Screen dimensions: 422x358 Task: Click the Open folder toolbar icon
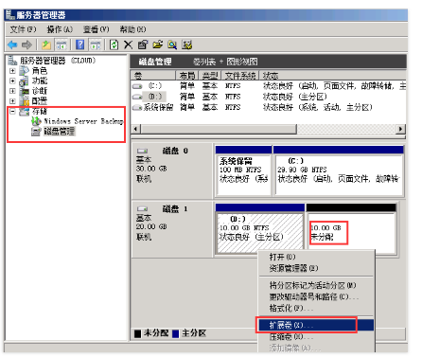[158, 45]
